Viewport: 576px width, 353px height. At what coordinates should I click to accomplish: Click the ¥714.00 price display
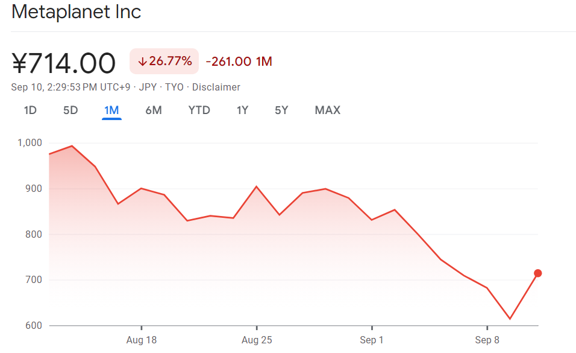click(x=64, y=61)
